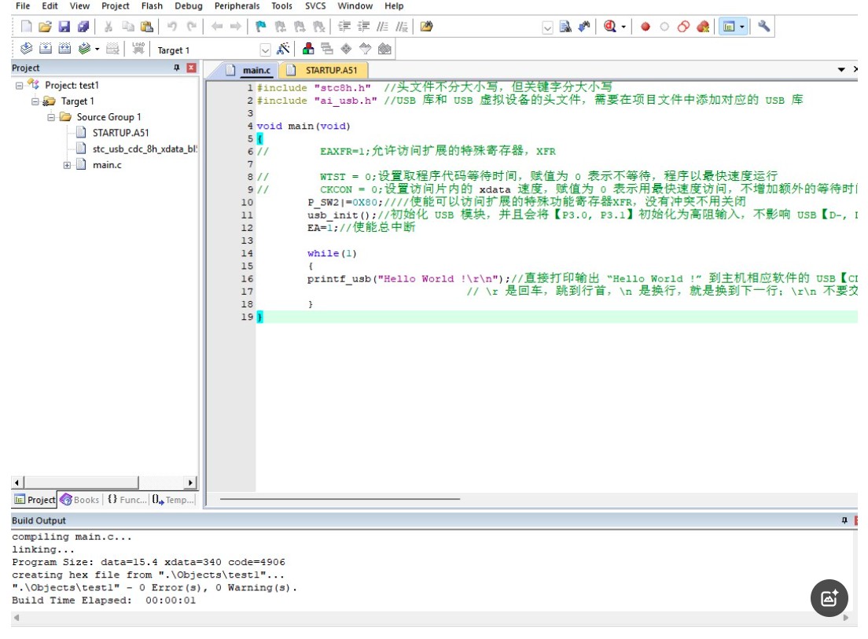Image resolution: width=868 pixels, height=639 pixels.
Task: Click the Indent selection icon
Action: (x=344, y=26)
